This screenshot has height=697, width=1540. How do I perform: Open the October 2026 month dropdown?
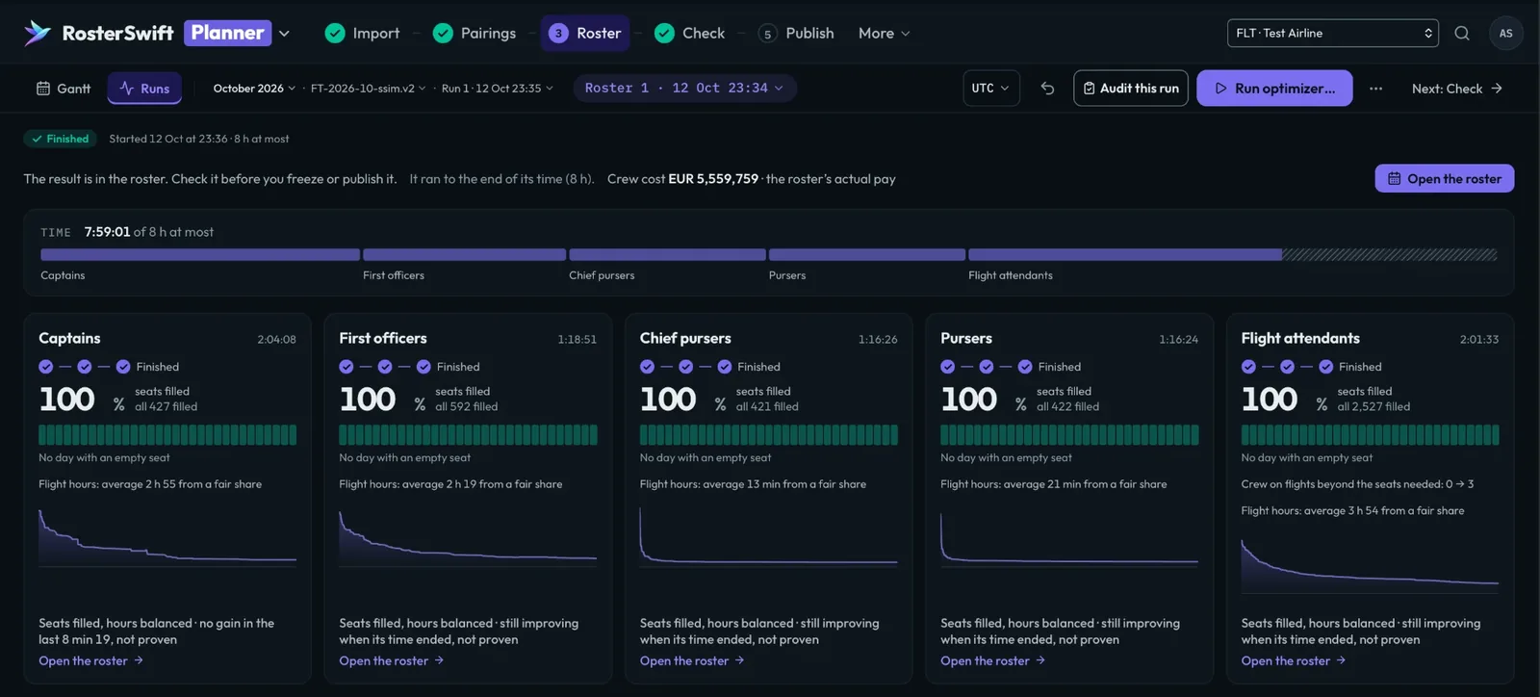click(x=254, y=89)
